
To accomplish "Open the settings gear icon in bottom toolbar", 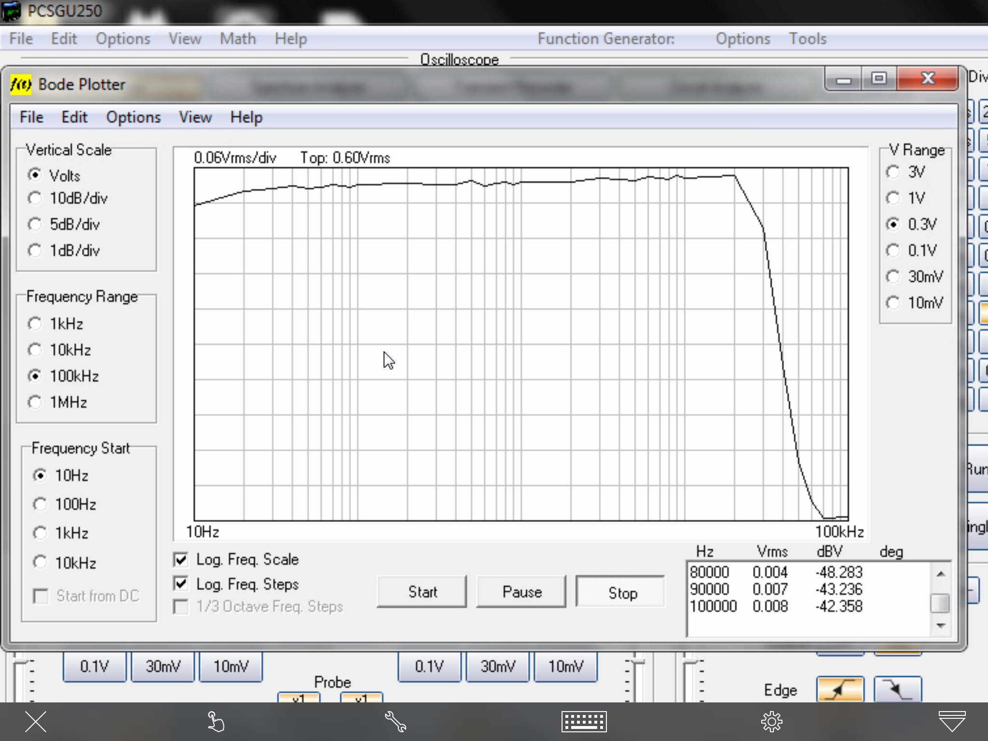I will click(771, 722).
